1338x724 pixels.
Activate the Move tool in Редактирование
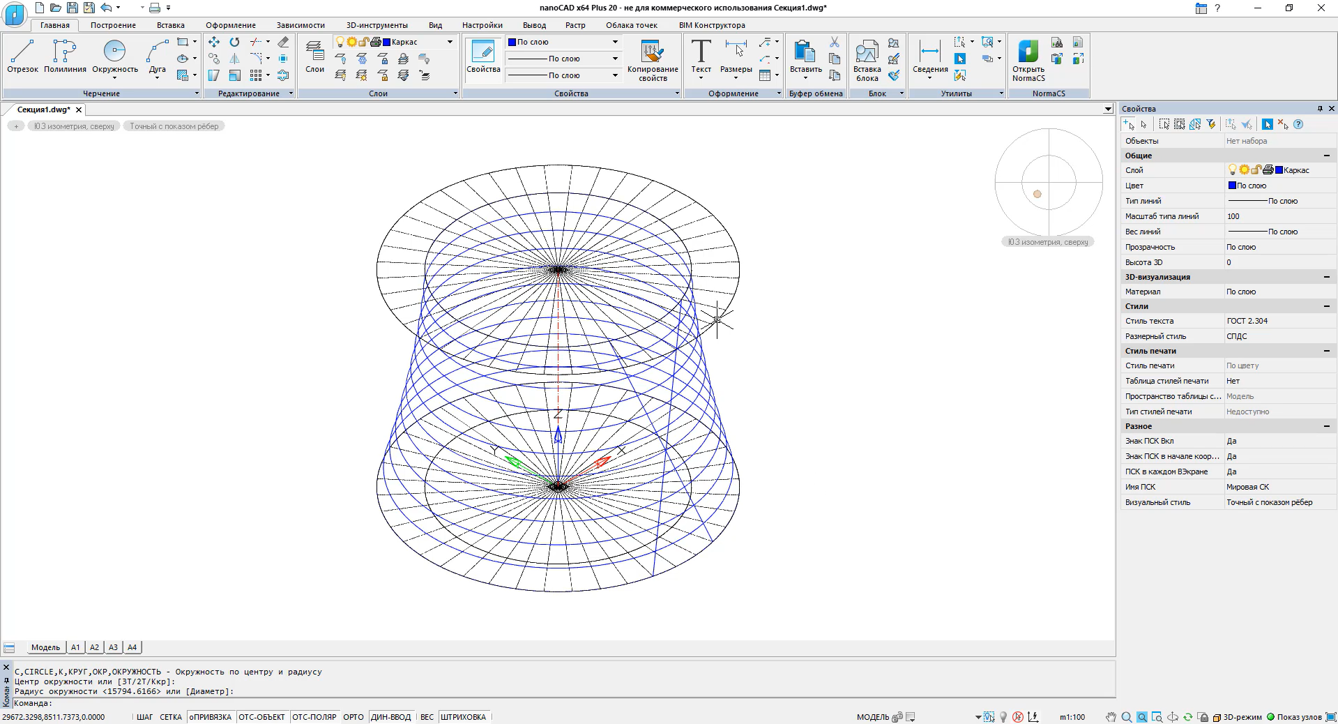pos(214,42)
